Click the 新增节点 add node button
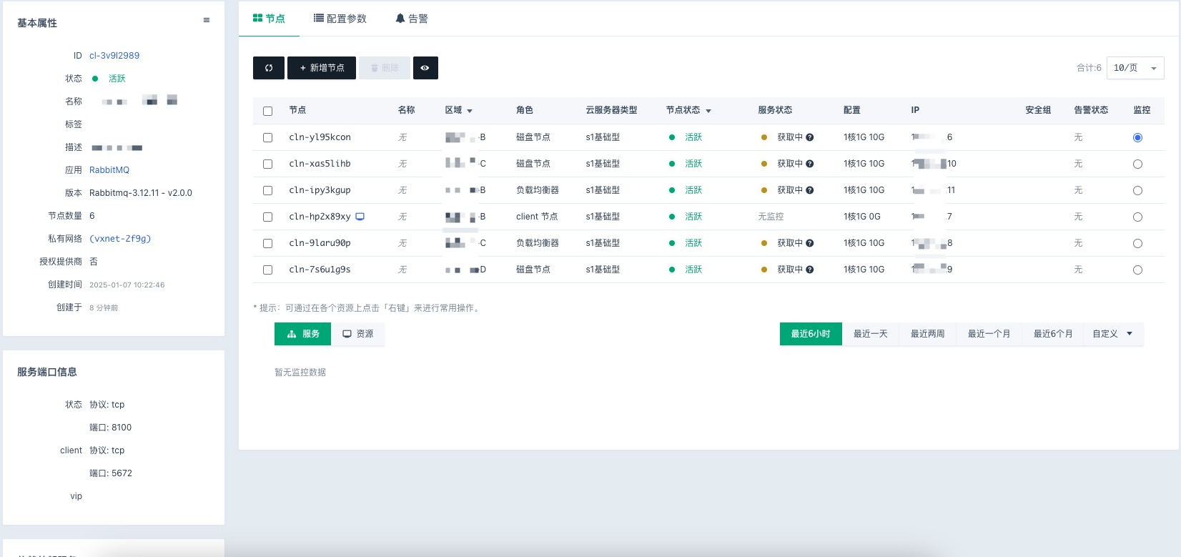This screenshot has width=1181, height=557. click(322, 68)
